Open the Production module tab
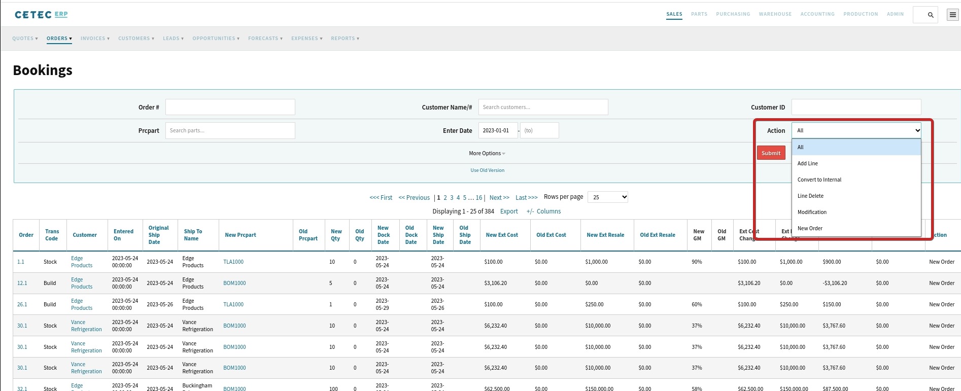This screenshot has width=961, height=391. [x=861, y=14]
